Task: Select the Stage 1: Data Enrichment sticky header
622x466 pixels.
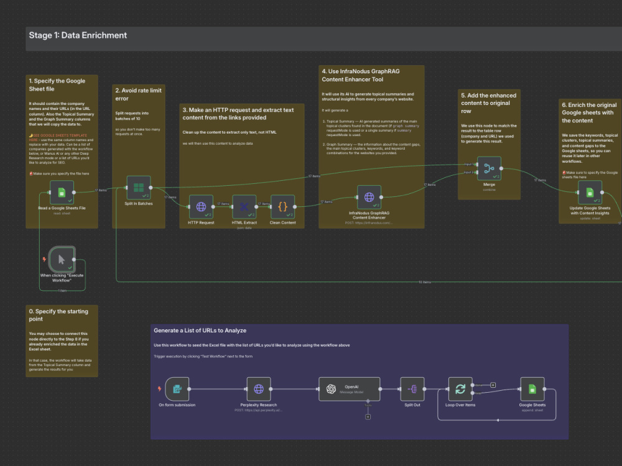Action: click(x=323, y=39)
